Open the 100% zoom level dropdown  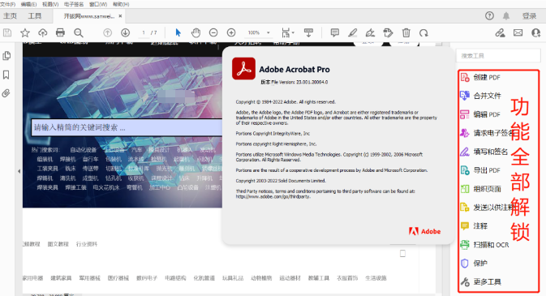point(259,32)
